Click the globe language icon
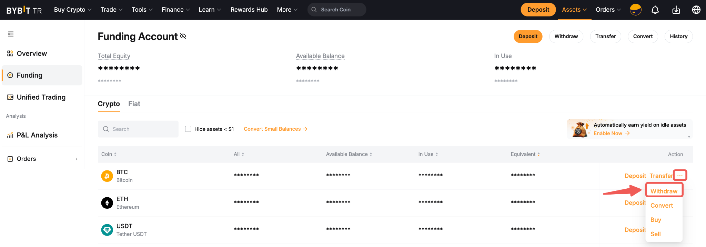Screen dimensions: 706x247 click(x=696, y=10)
